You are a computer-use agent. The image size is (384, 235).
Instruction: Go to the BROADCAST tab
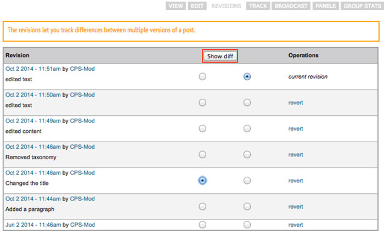coord(291,6)
